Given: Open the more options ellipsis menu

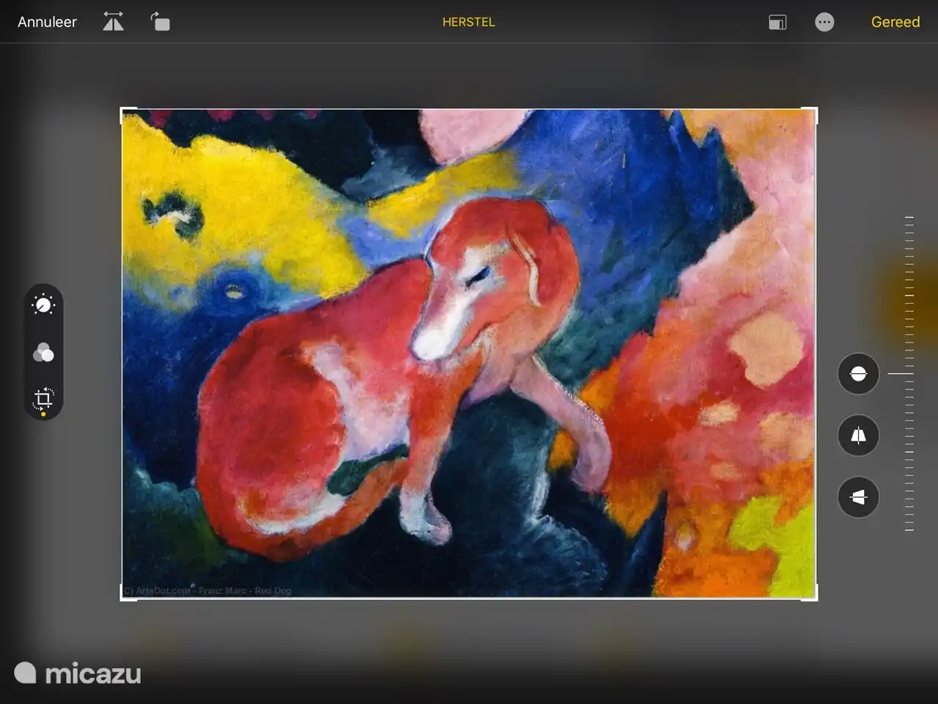Looking at the screenshot, I should (824, 22).
